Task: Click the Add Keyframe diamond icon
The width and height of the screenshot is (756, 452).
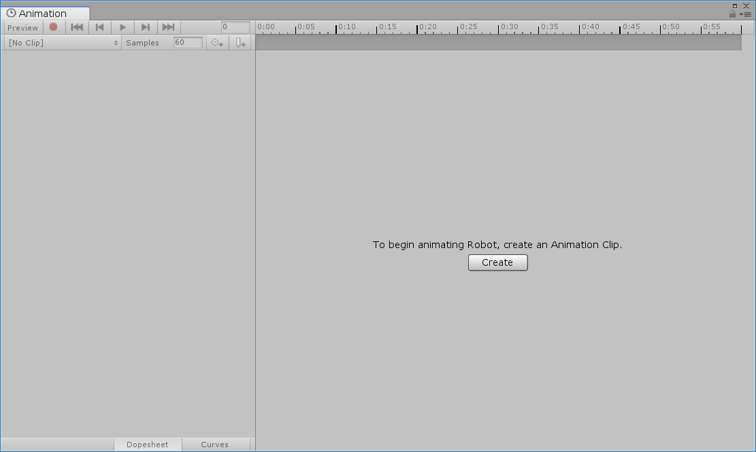Action: 217,43
